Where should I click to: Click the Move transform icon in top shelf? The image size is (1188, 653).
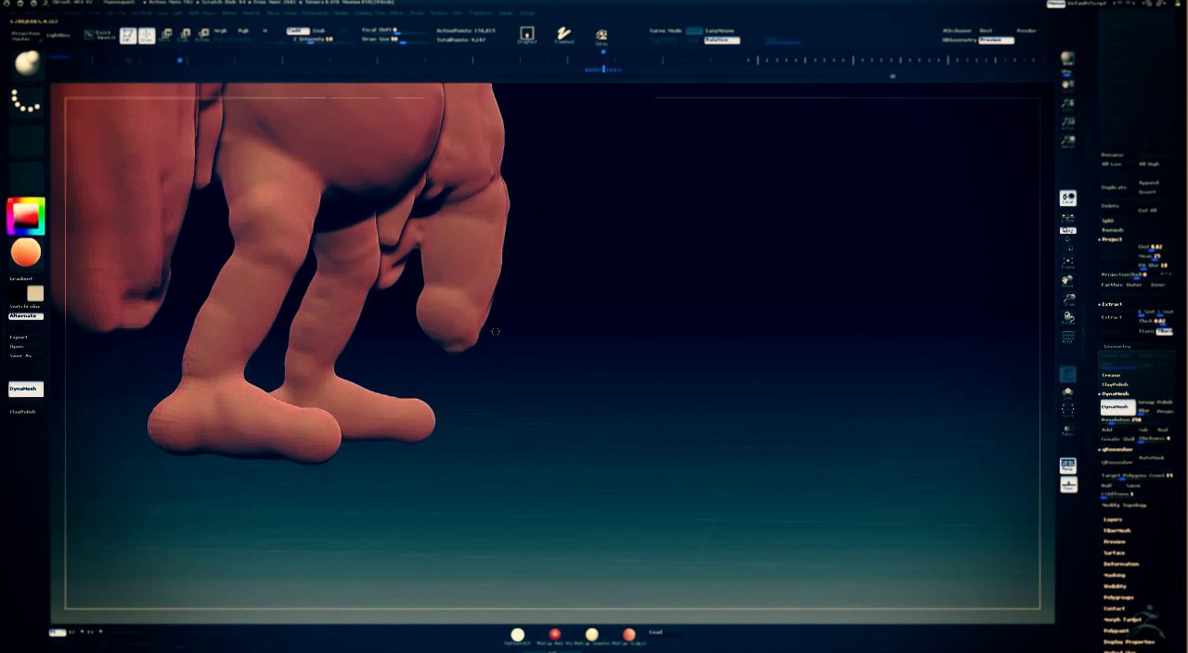166,35
